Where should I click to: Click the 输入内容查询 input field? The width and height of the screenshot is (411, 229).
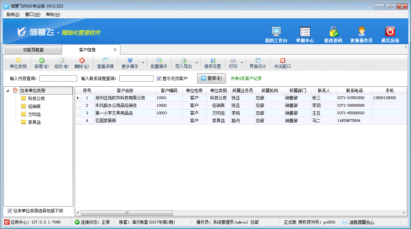click(x=58, y=78)
